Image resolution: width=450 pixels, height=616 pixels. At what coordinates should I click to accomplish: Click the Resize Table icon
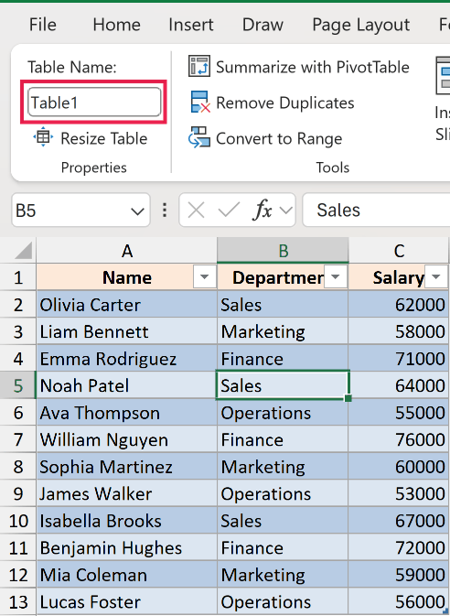43,137
